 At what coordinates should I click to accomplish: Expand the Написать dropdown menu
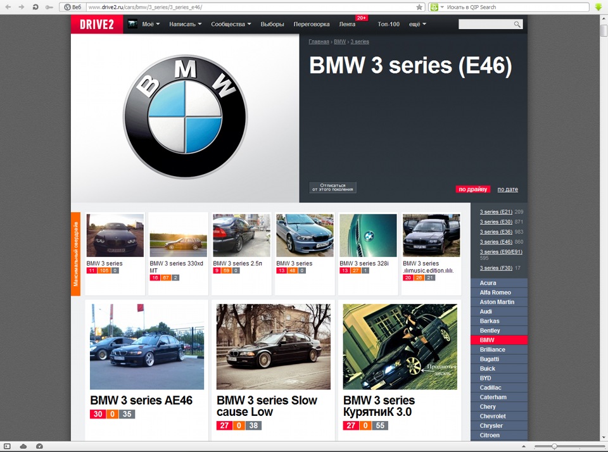click(x=186, y=24)
